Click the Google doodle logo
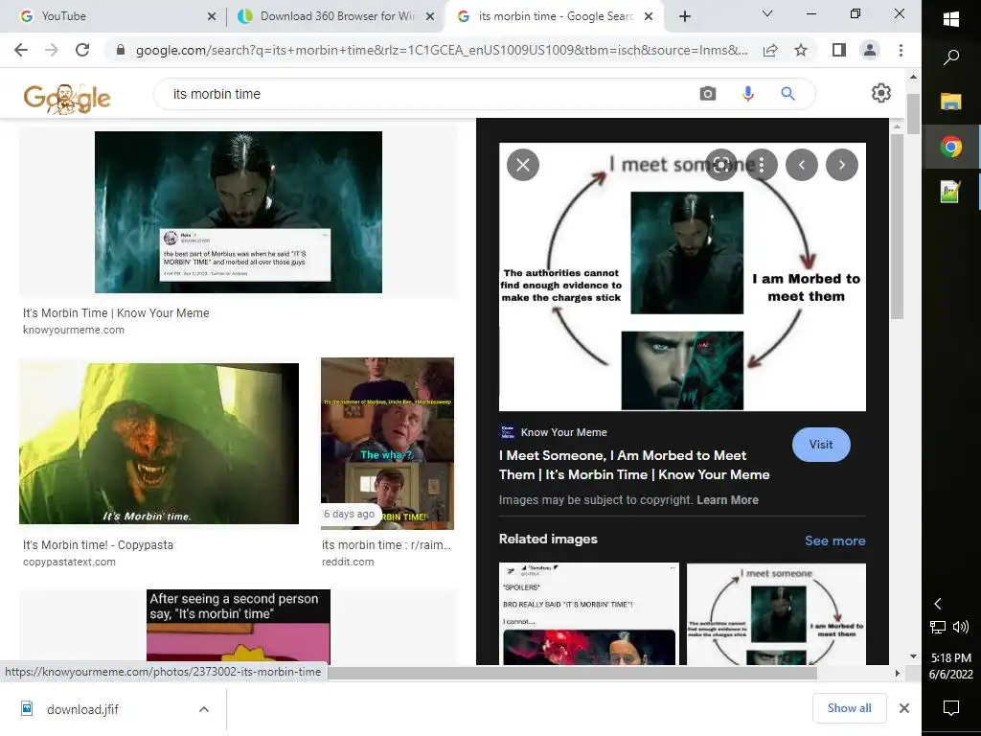The image size is (981, 736). (x=67, y=99)
